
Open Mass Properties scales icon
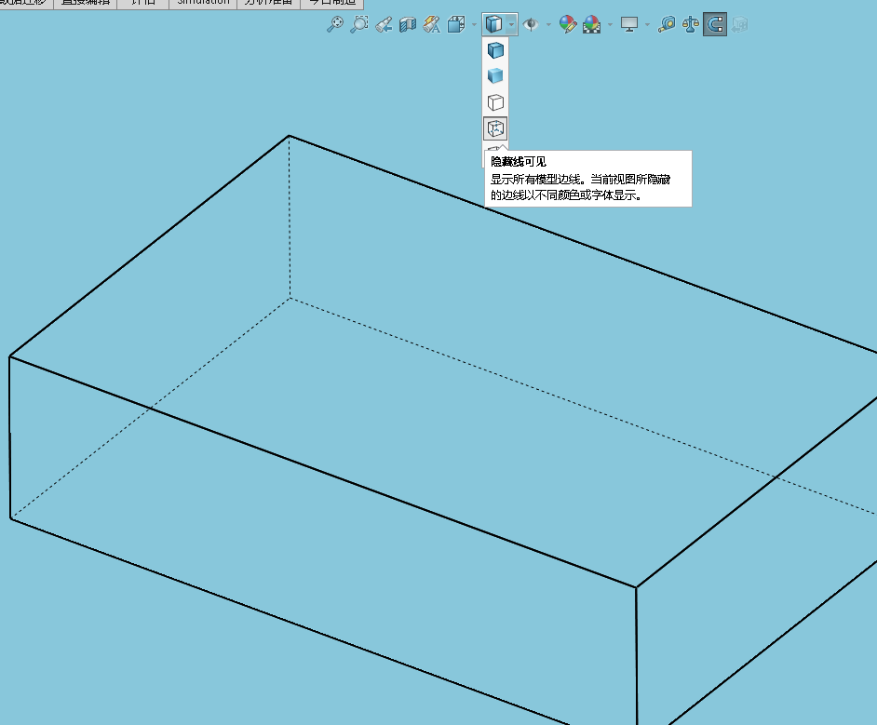pyautogui.click(x=691, y=24)
